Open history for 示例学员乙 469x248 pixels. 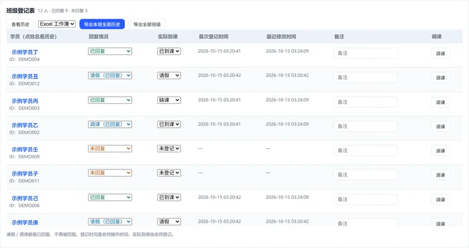(25, 125)
